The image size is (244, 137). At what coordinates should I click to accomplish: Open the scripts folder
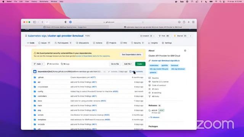click(40, 115)
